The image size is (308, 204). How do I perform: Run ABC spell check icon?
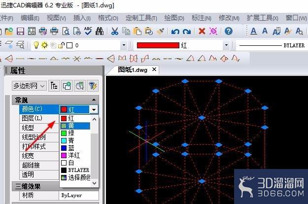[x=88, y=31]
